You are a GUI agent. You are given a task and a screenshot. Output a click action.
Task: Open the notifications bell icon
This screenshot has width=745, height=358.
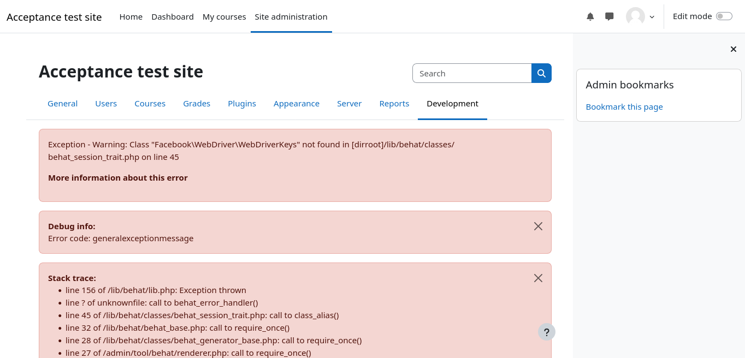[590, 16]
